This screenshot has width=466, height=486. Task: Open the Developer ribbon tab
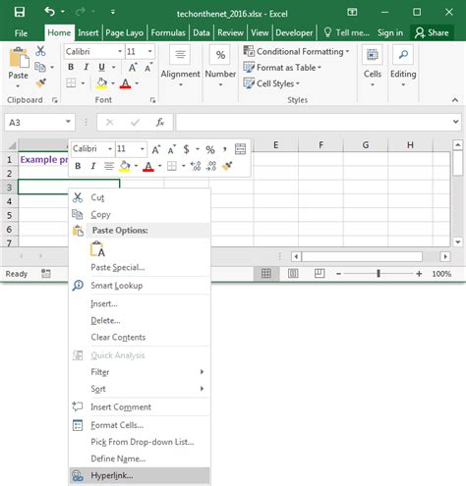(x=294, y=32)
